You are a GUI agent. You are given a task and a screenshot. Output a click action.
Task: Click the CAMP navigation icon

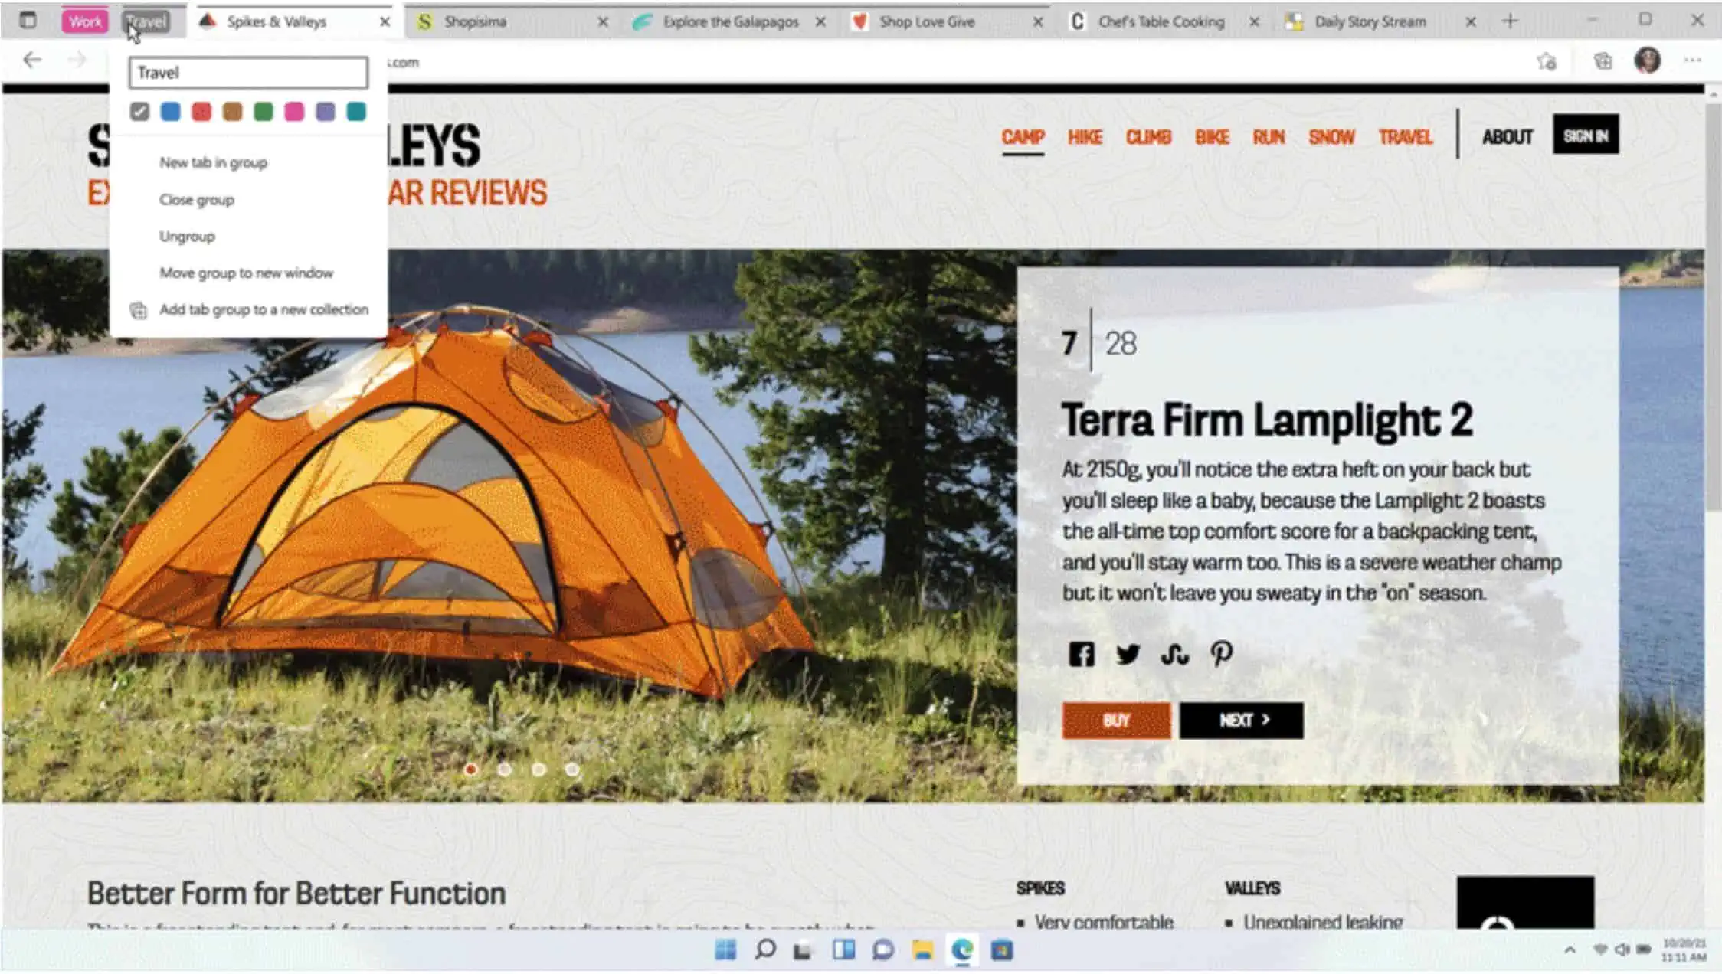click(1022, 136)
